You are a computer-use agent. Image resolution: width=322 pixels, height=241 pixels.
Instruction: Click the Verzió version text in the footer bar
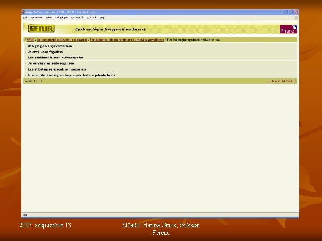coord(33,81)
